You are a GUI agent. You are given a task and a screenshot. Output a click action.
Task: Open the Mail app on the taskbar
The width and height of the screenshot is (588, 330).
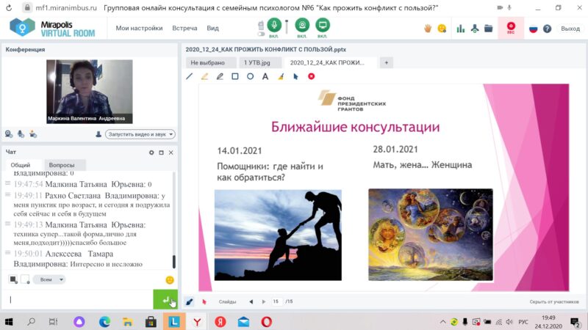(x=243, y=322)
